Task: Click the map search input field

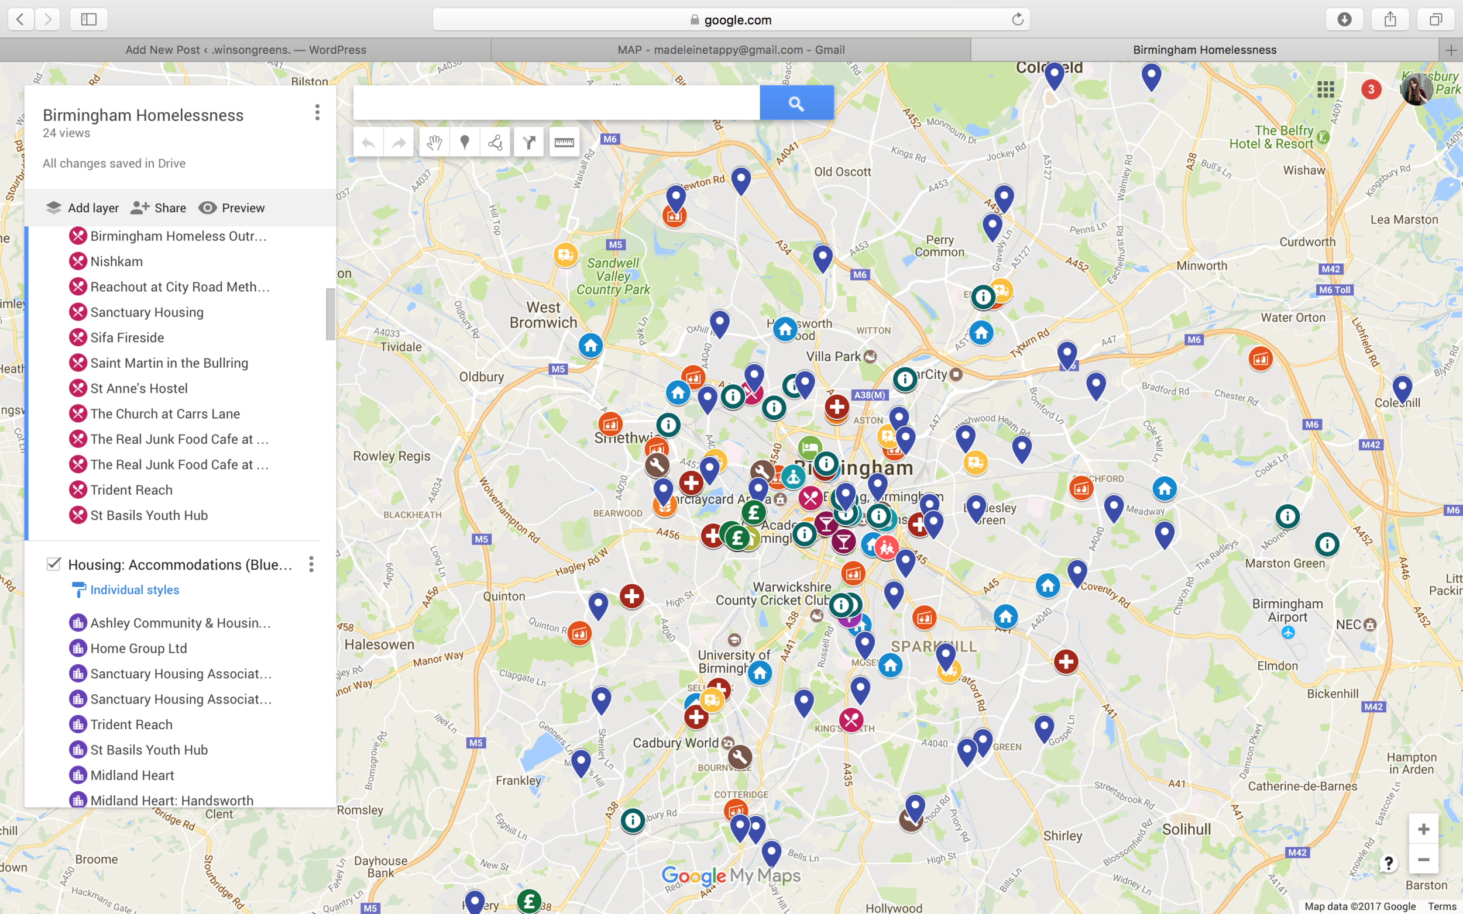Action: coord(557,103)
